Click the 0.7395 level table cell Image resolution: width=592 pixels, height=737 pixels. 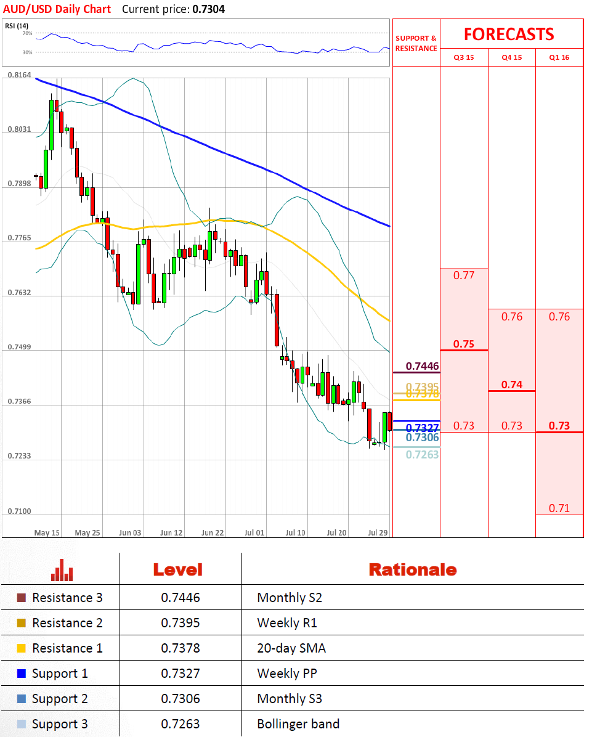click(x=180, y=623)
